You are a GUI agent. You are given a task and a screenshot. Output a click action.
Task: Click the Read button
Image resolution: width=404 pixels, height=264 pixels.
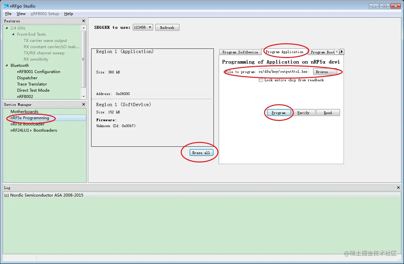click(x=328, y=113)
